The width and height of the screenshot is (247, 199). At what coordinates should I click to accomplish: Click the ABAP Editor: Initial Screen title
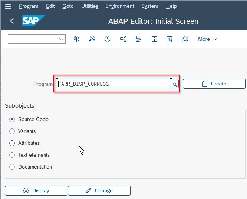point(153,21)
